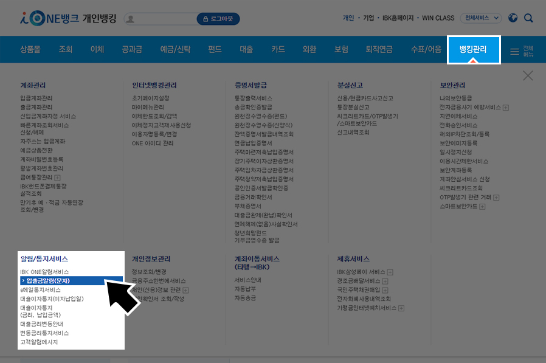
Task: Expand plus next to 개인(신용)정보 관련
Action: click(x=185, y=290)
